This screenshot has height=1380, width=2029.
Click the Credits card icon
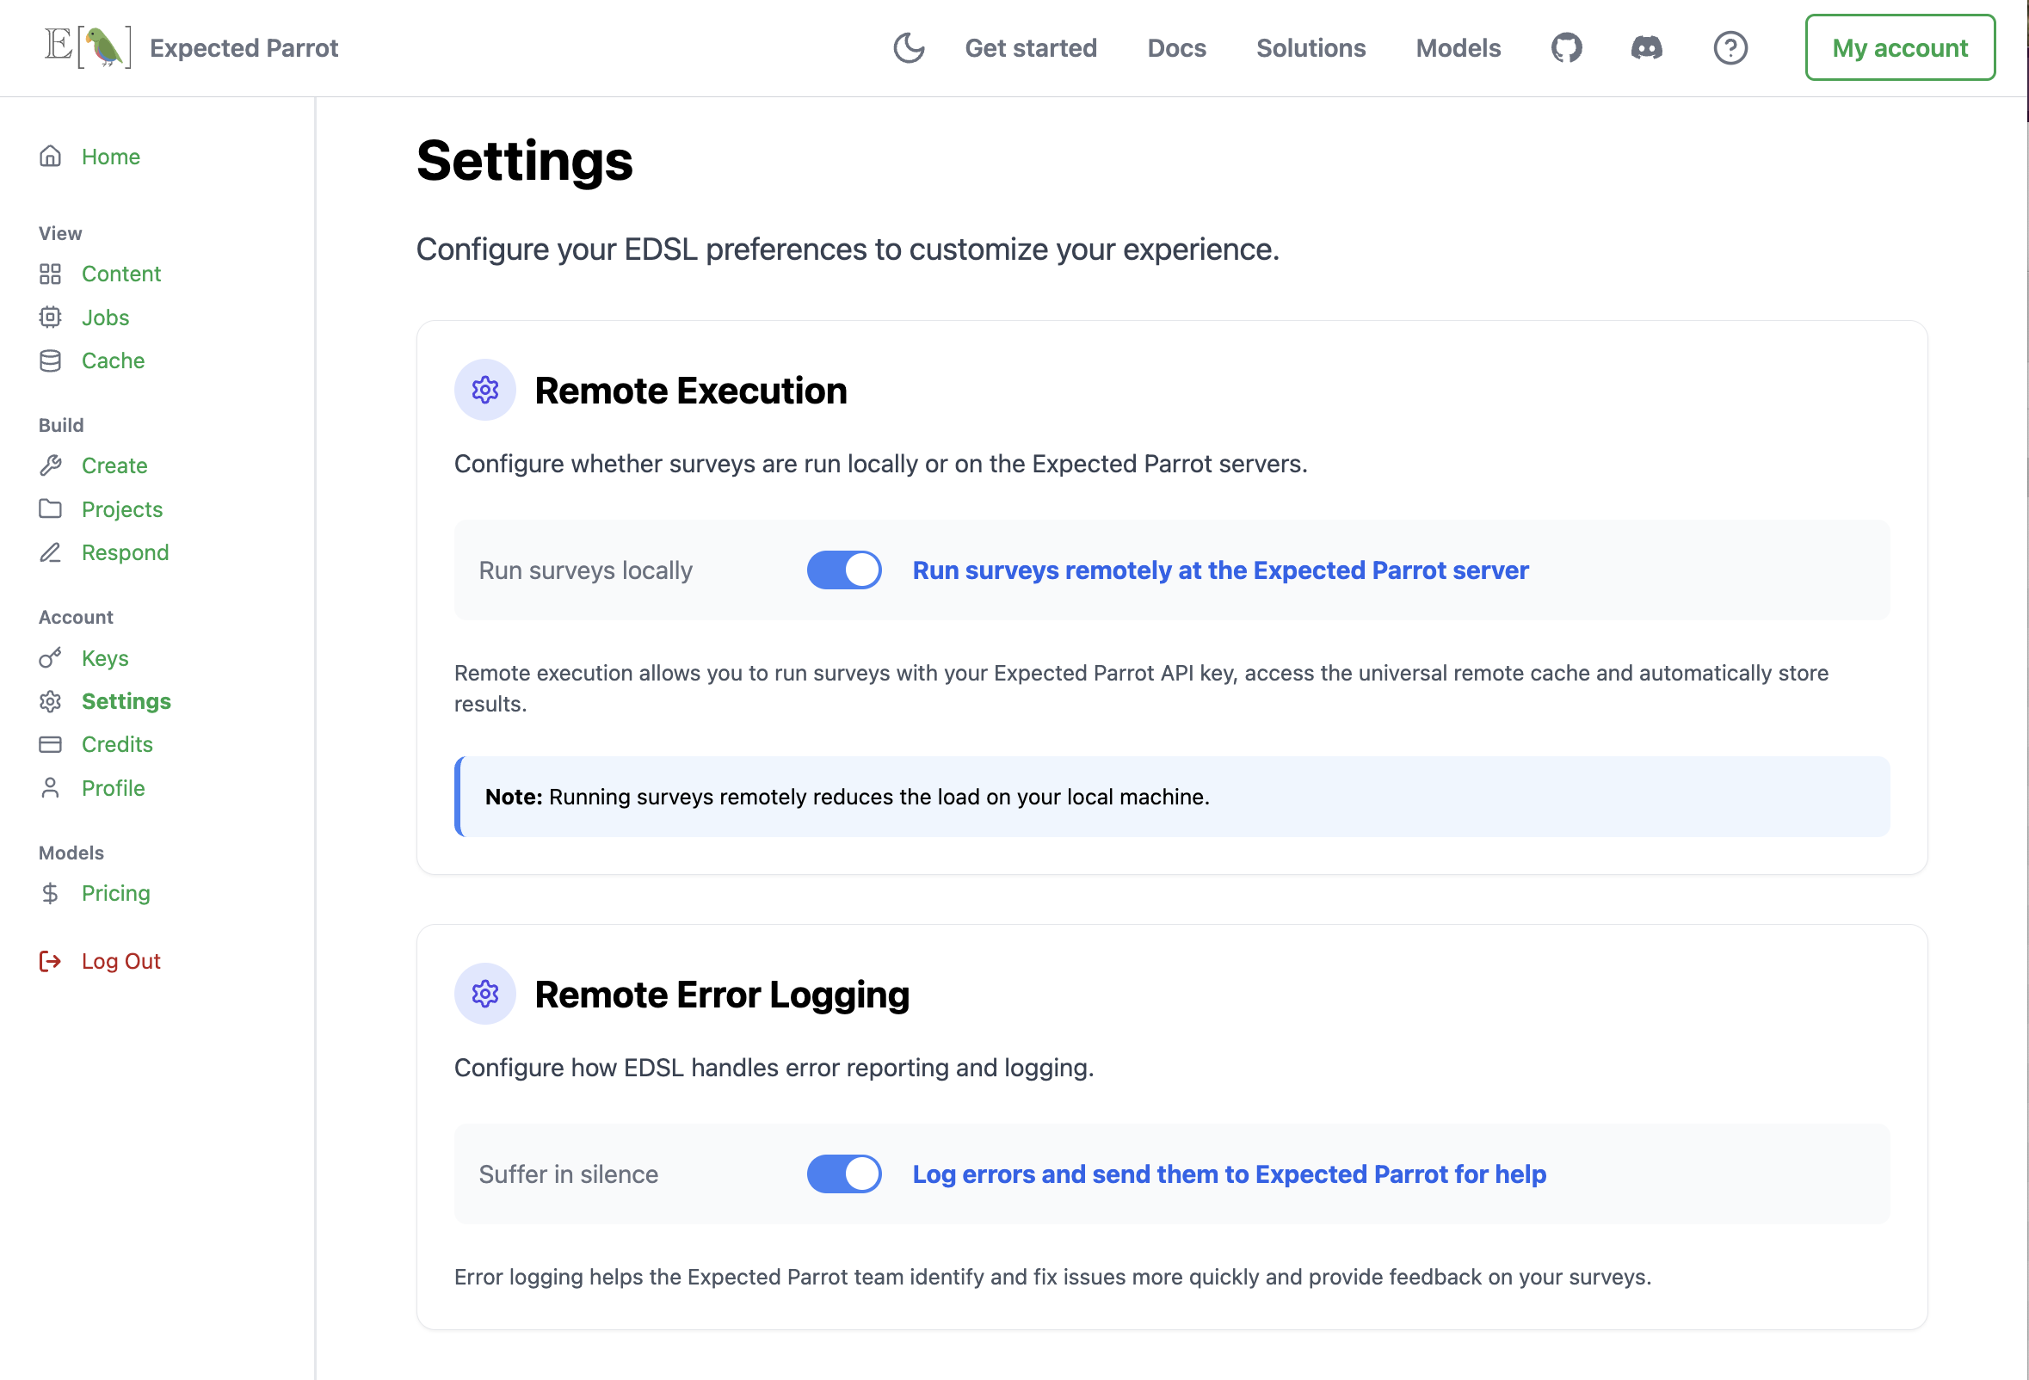[x=51, y=743]
